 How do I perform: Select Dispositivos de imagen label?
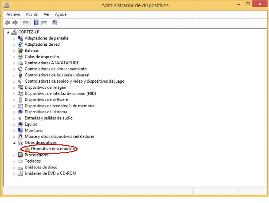coord(45,88)
